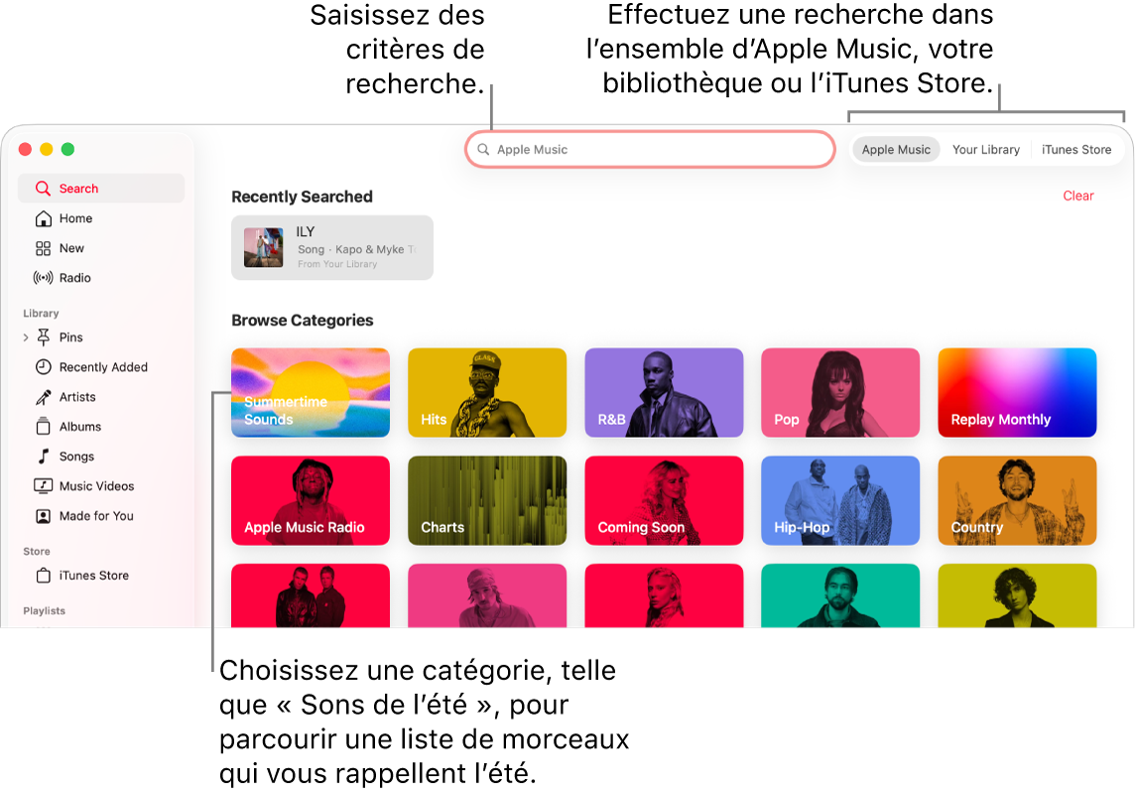The height and width of the screenshot is (795, 1137).
Task: Clear the recently searched list
Action: [1078, 196]
